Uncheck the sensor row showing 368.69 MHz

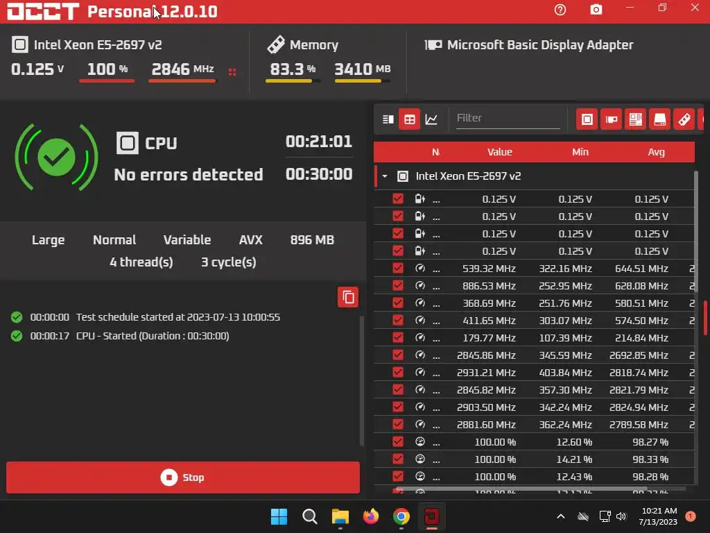coord(398,303)
